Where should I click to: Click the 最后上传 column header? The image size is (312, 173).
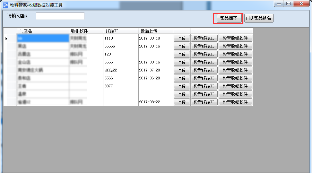pos(156,31)
